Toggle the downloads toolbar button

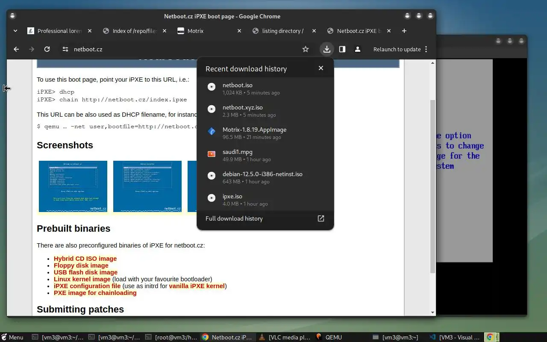[326, 49]
